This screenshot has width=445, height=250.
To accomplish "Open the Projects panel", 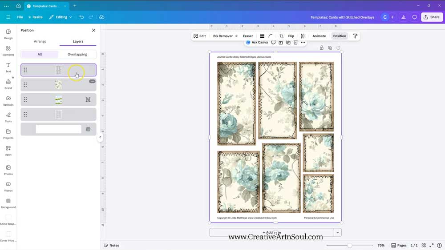I will click(x=8, y=134).
